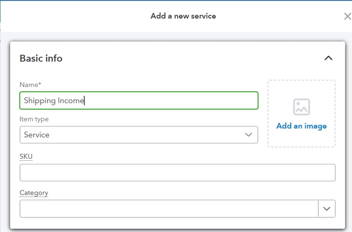
Task: Click the image placeholder icon
Action: tap(301, 107)
